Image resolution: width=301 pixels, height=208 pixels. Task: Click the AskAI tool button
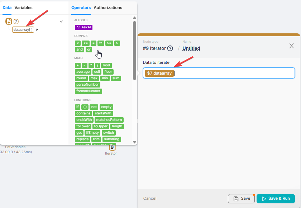coord(84,27)
